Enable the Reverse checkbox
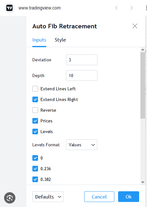The image size is (147, 207). (x=35, y=110)
